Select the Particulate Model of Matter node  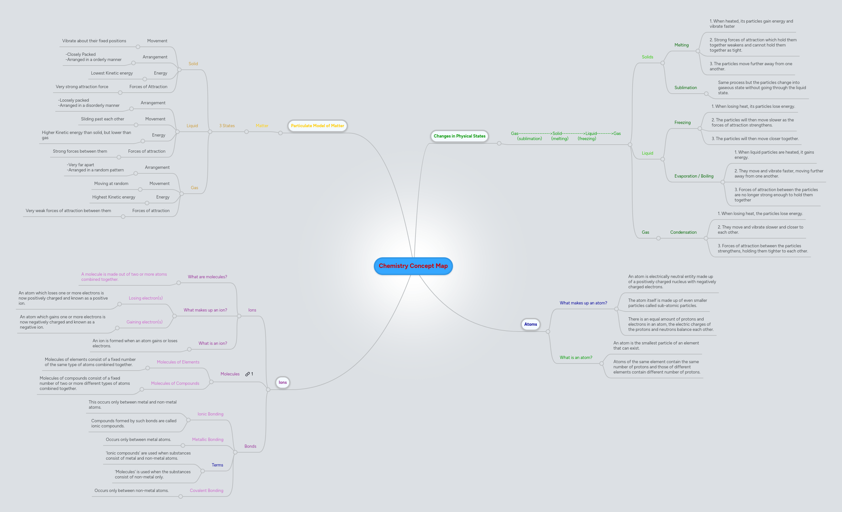317,126
